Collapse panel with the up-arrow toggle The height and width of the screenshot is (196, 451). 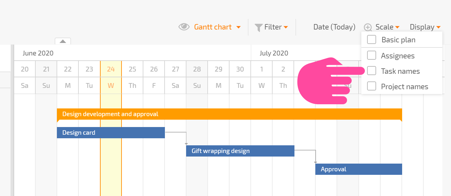[63, 41]
